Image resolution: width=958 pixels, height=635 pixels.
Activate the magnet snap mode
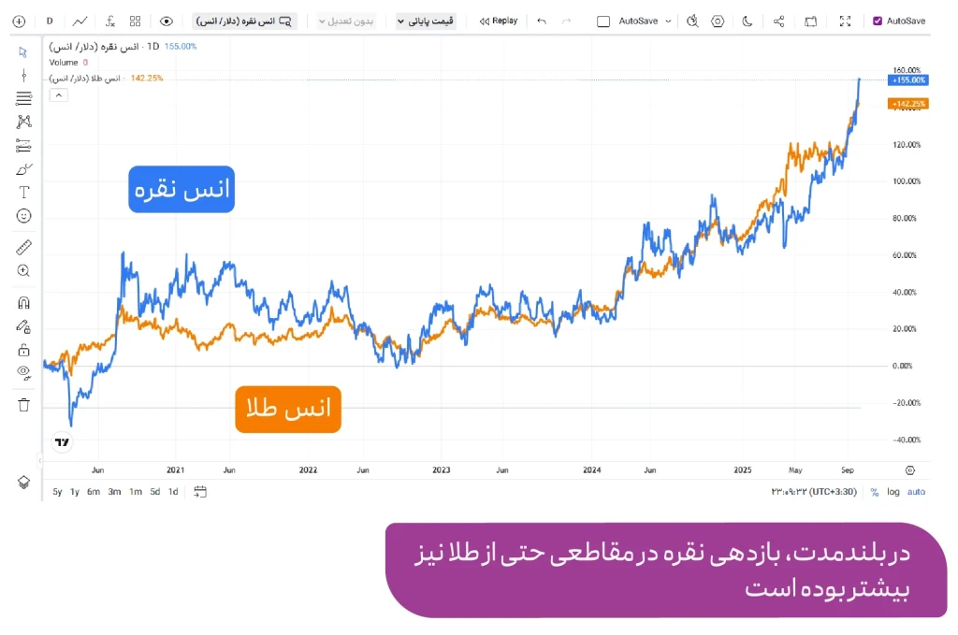coord(24,303)
